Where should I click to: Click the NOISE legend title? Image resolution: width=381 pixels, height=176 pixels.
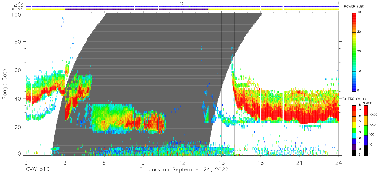click(x=368, y=103)
